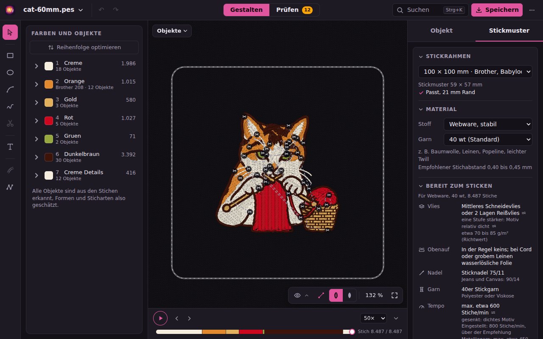Expand the Dunkelbraun color group
This screenshot has width=543, height=339.
36,157
